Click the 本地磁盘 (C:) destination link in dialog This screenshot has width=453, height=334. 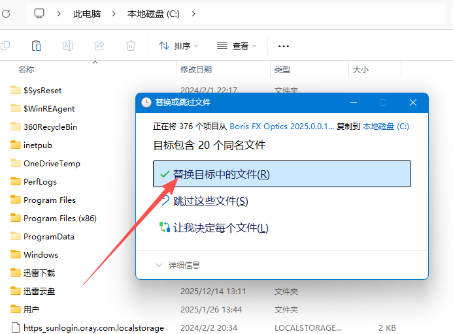386,126
